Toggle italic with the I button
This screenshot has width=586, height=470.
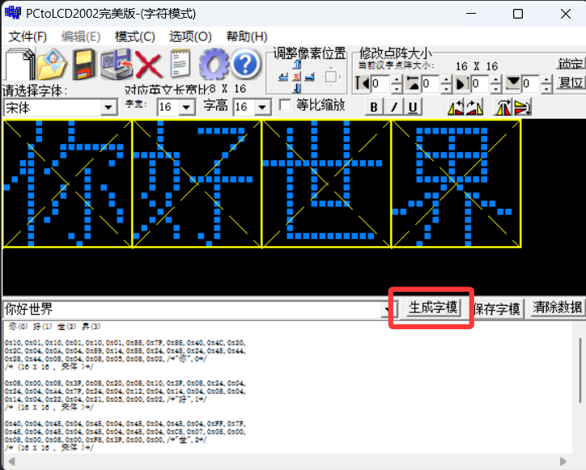point(393,108)
